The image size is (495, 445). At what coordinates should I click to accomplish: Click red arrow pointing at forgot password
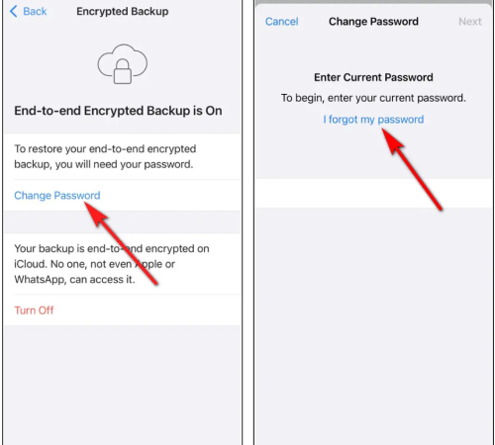(412, 169)
